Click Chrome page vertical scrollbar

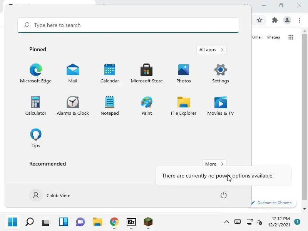click(305, 117)
